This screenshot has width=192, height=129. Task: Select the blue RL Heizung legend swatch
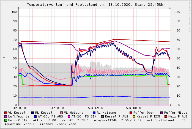click(x=94, y=113)
